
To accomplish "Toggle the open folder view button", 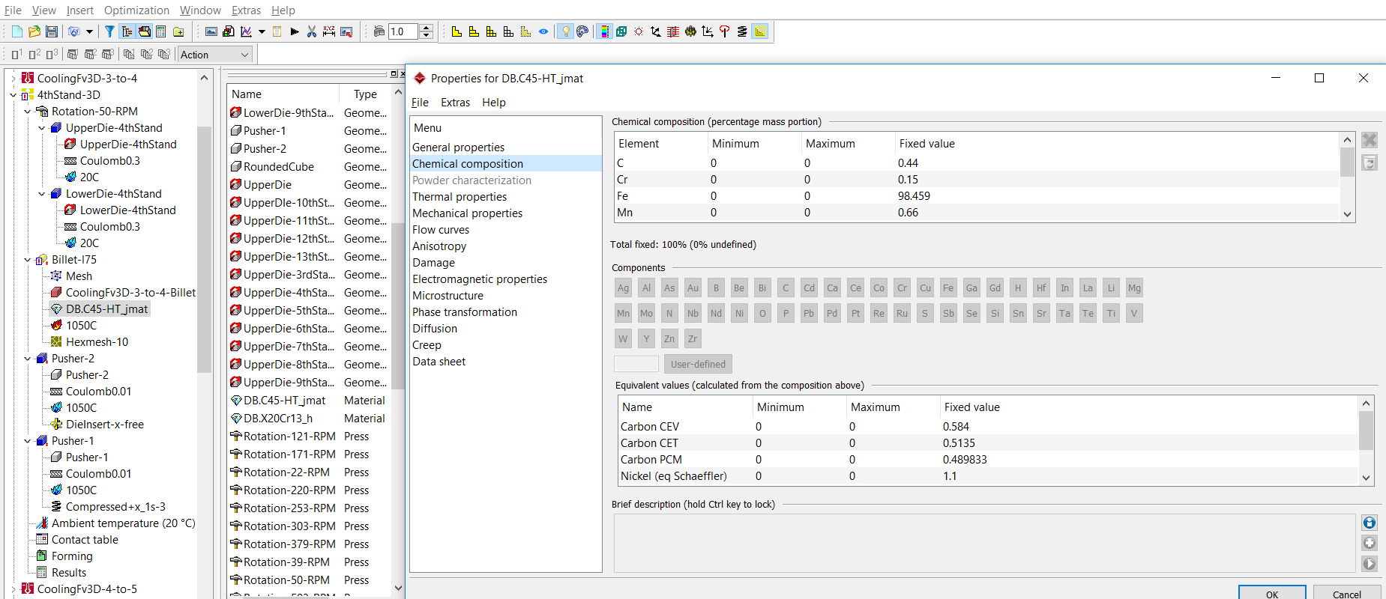I will point(144,31).
